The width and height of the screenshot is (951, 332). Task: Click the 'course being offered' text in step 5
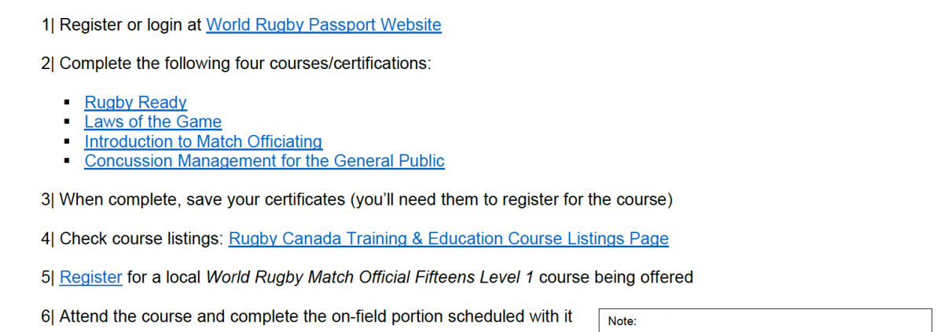click(616, 277)
